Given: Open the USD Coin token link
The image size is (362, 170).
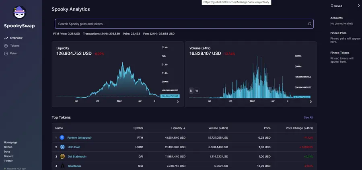Looking at the screenshot, I should (74, 147).
